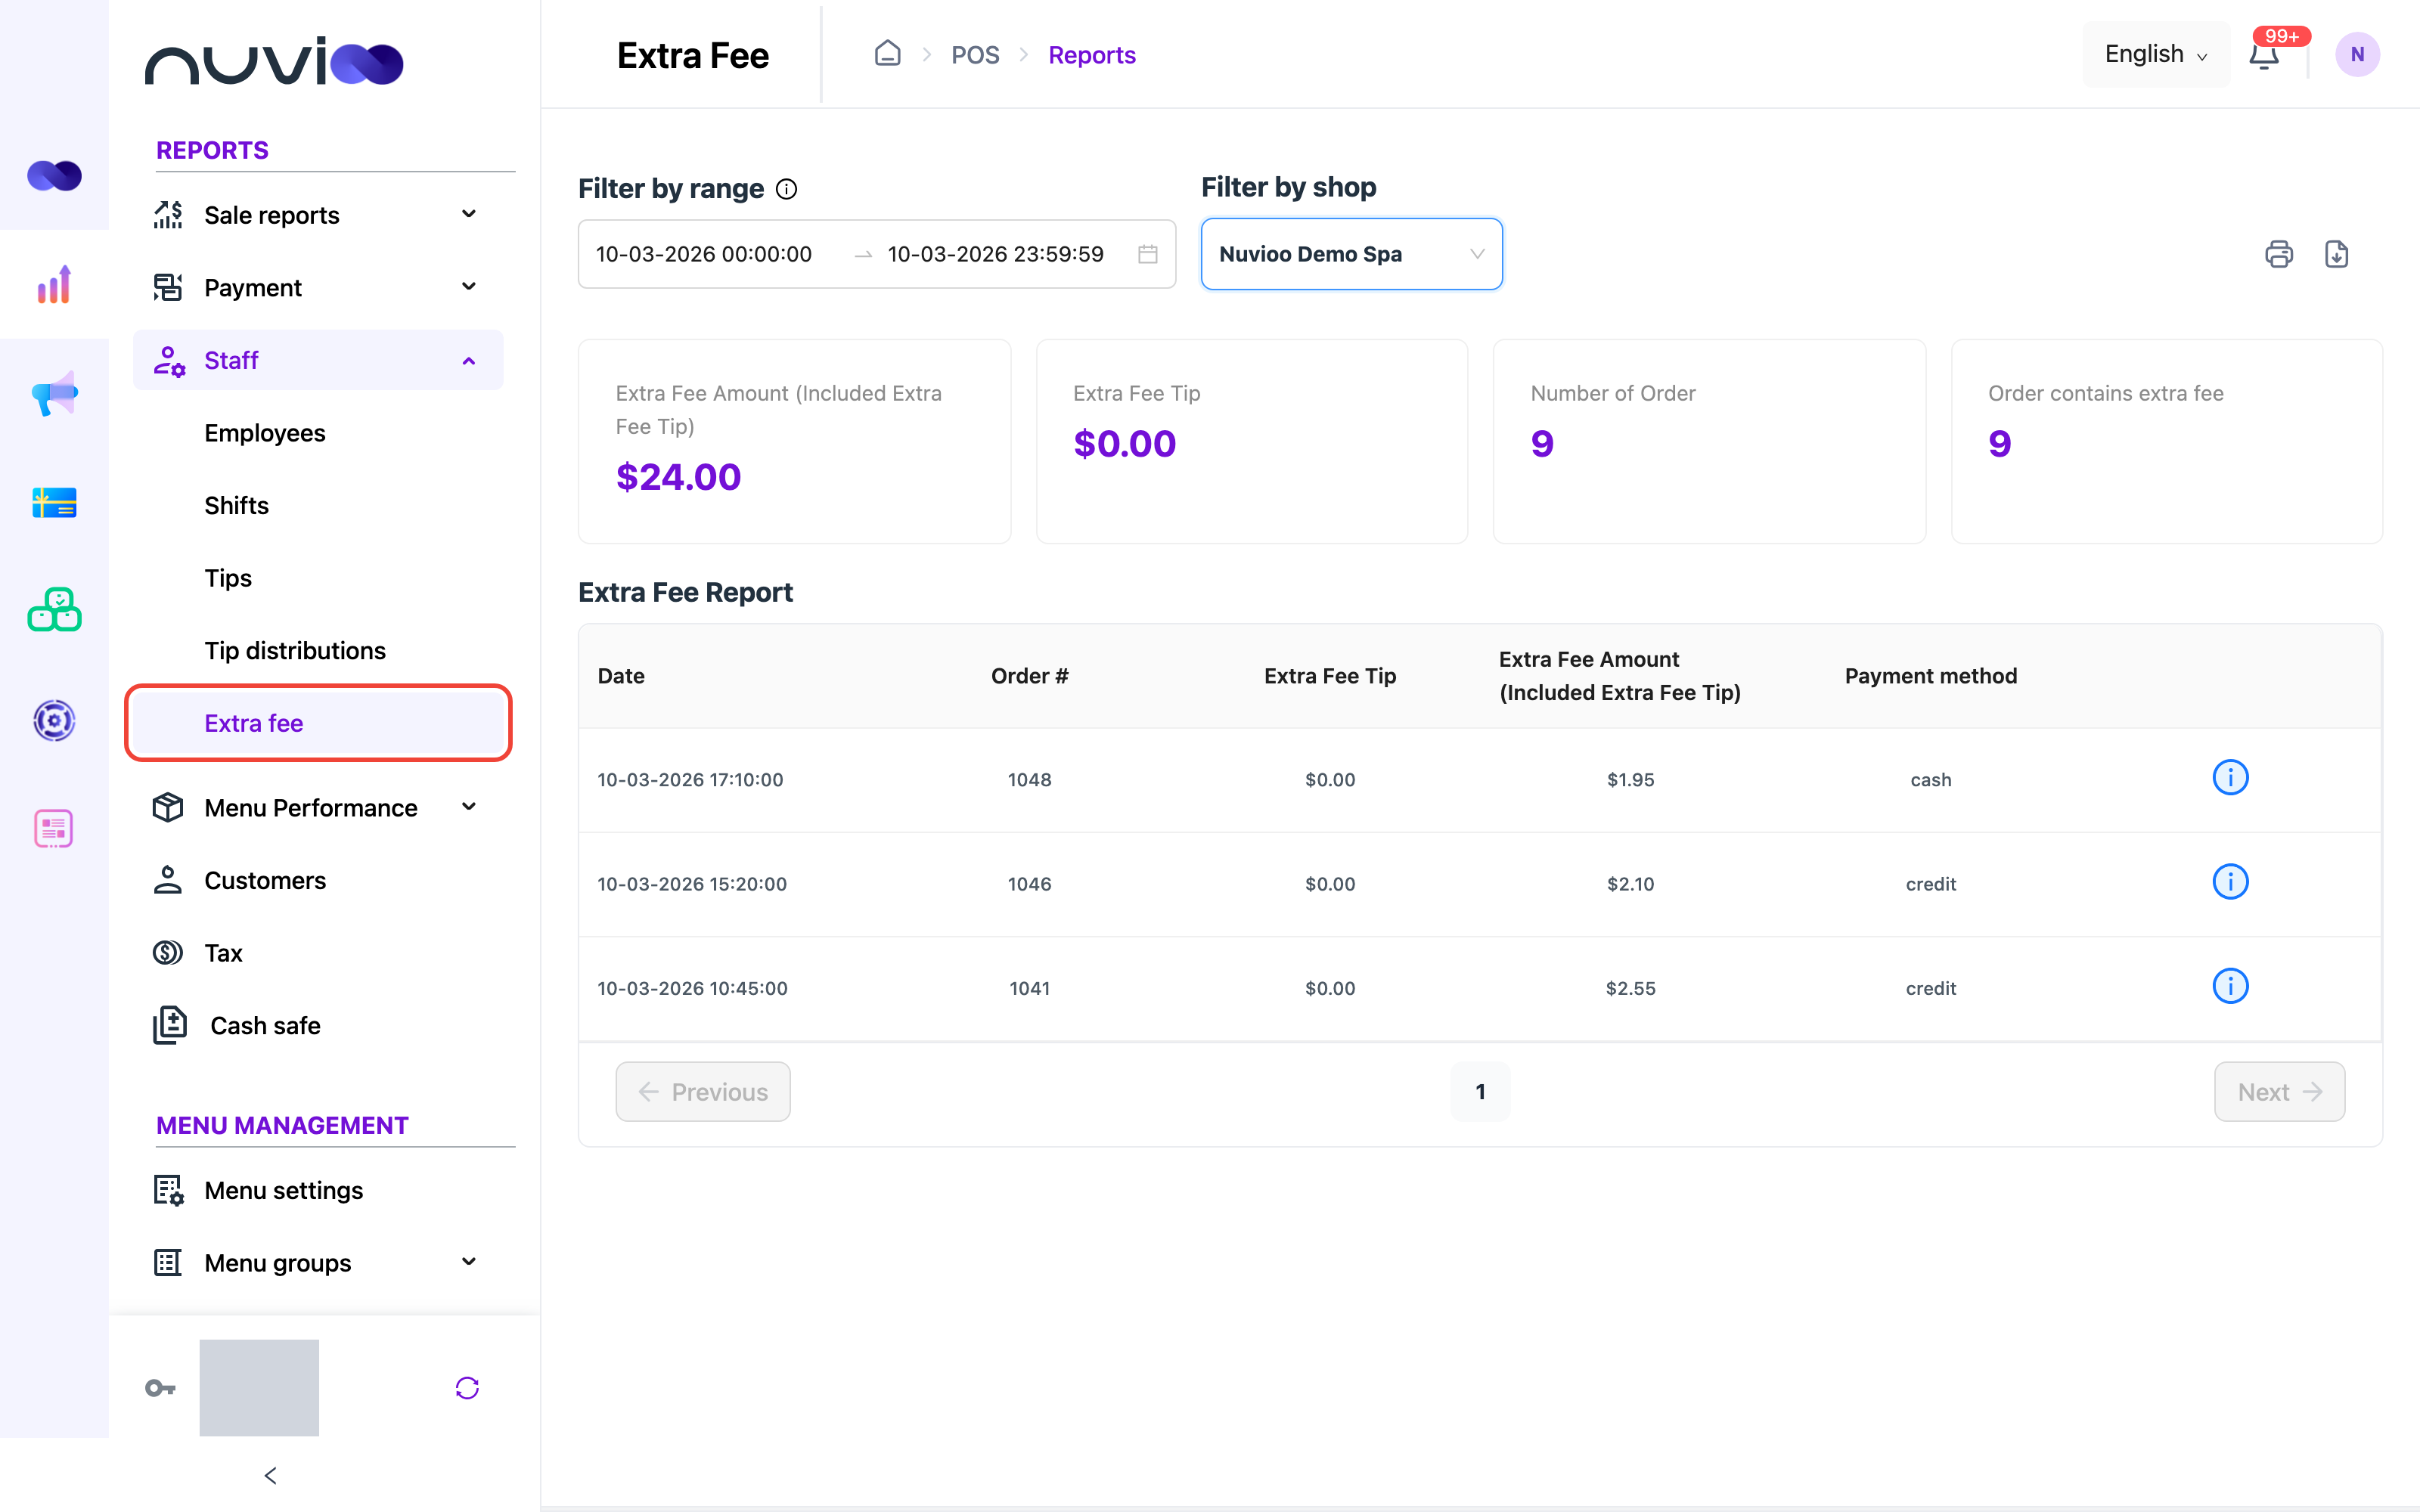Expand the Payment menu
Image resolution: width=2420 pixels, height=1512 pixels.
coord(318,288)
